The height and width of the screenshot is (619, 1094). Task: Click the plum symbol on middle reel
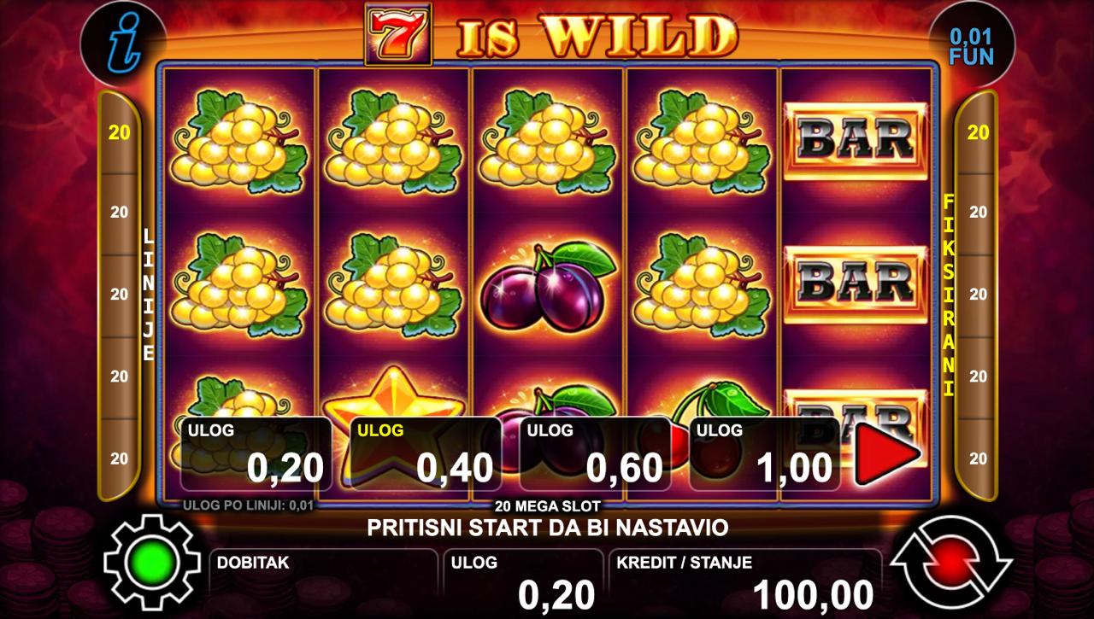pos(548,283)
